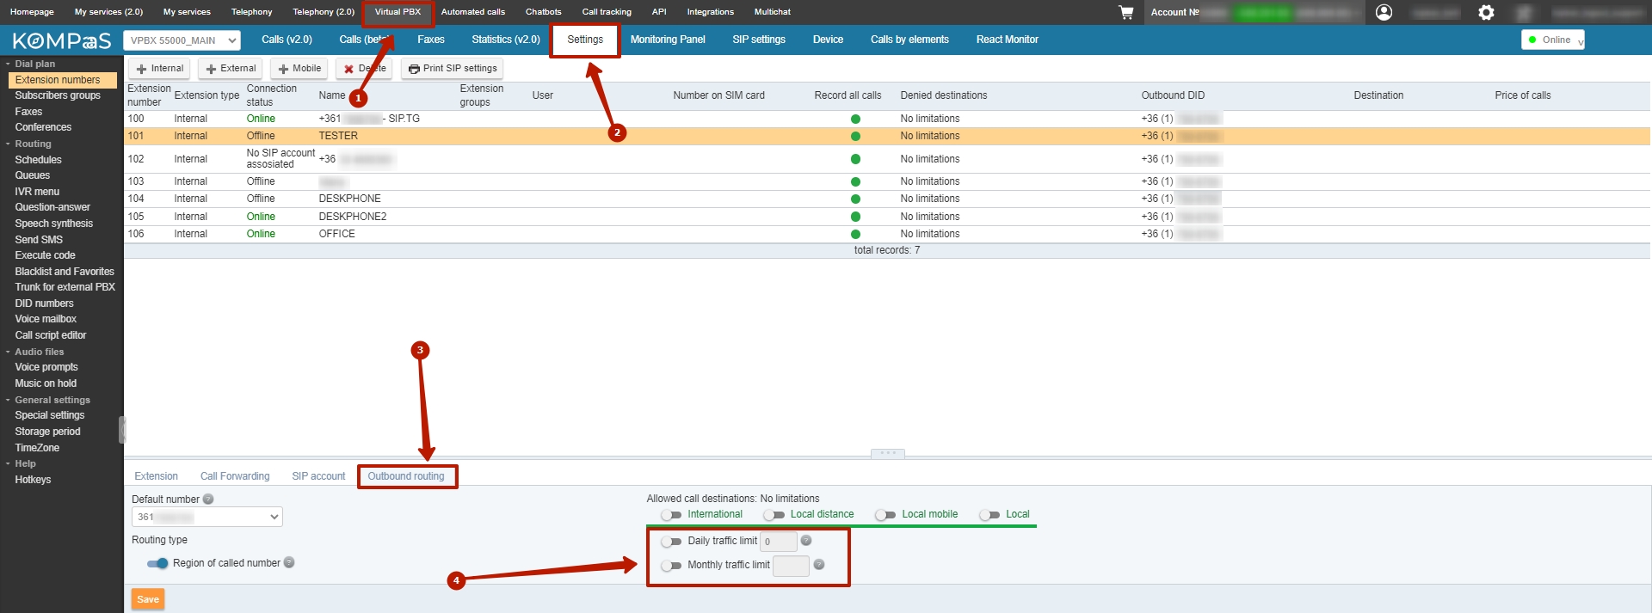1652x613 pixels.
Task: Click the Save button
Action: coord(148,599)
